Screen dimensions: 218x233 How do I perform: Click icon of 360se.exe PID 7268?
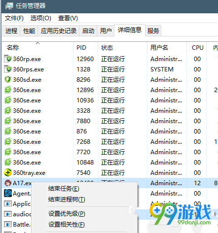[8, 141]
